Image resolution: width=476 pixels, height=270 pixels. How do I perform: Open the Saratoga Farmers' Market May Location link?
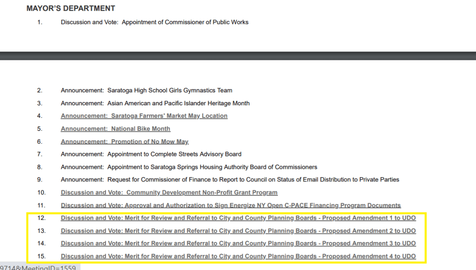144,116
